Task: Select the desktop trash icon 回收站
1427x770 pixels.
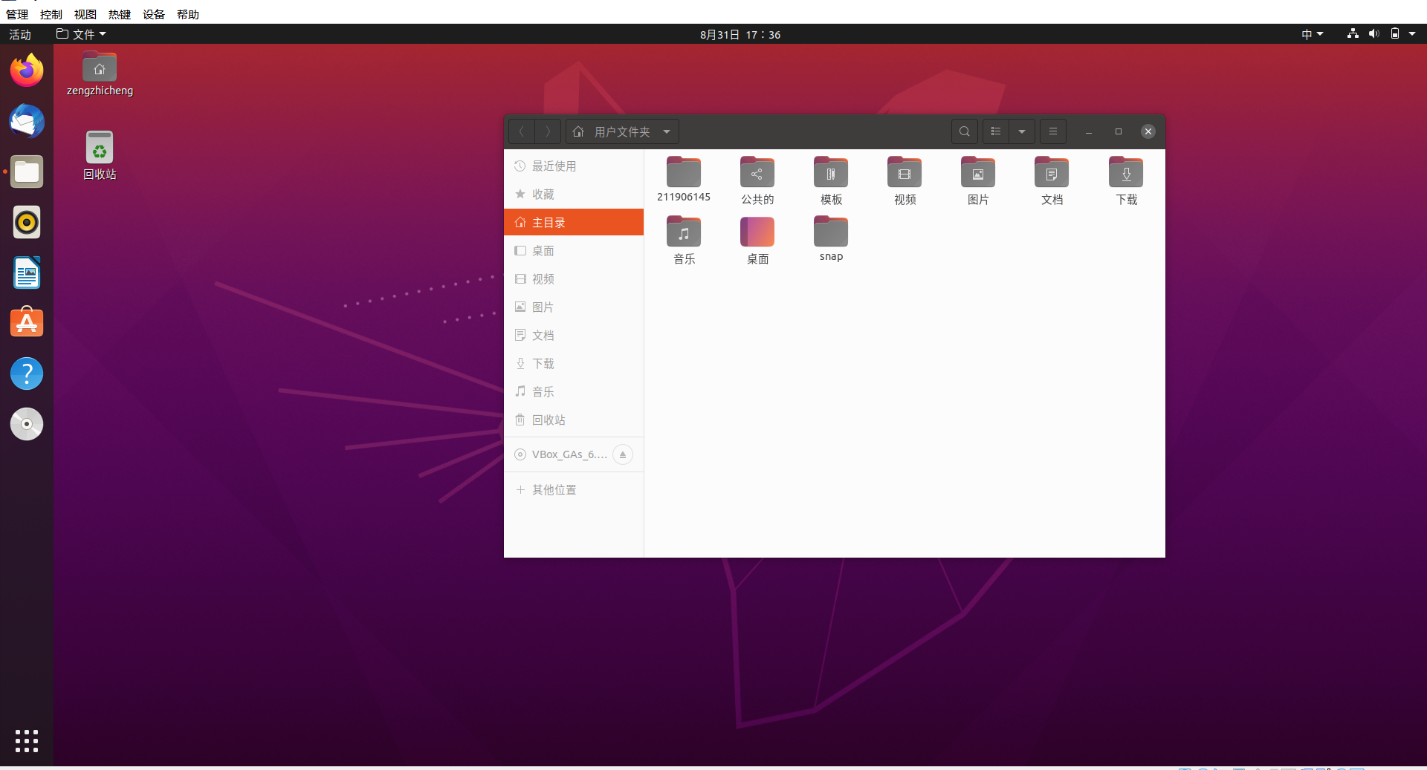Action: coord(100,156)
